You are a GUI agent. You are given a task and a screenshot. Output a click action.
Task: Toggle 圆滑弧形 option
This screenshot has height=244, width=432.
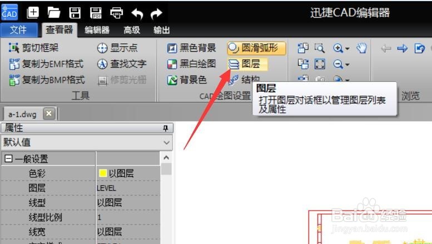pyautogui.click(x=256, y=48)
